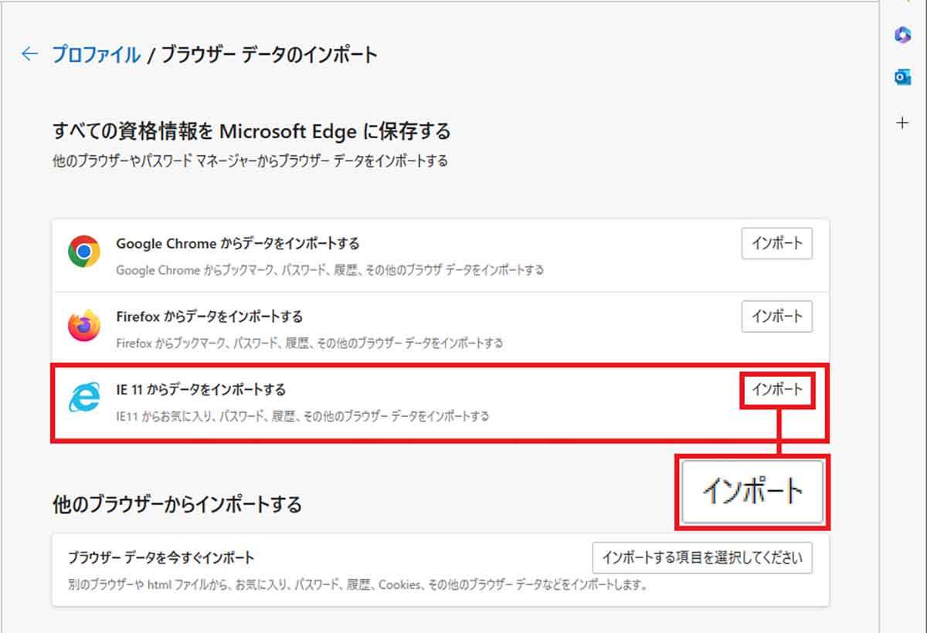Click インポートする項目を選択してください button

pyautogui.click(x=702, y=557)
